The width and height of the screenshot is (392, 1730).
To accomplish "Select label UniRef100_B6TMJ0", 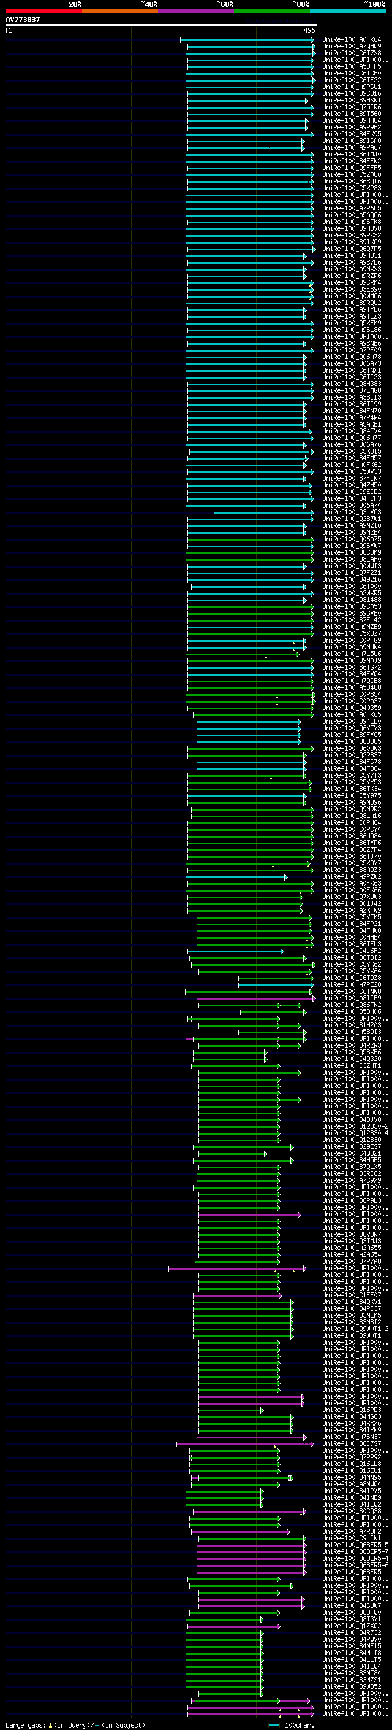I will (352, 154).
